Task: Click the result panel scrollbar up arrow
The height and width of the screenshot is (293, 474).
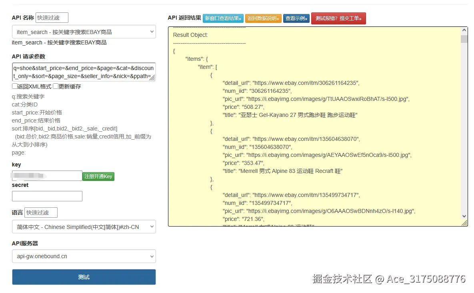Action: [464, 29]
